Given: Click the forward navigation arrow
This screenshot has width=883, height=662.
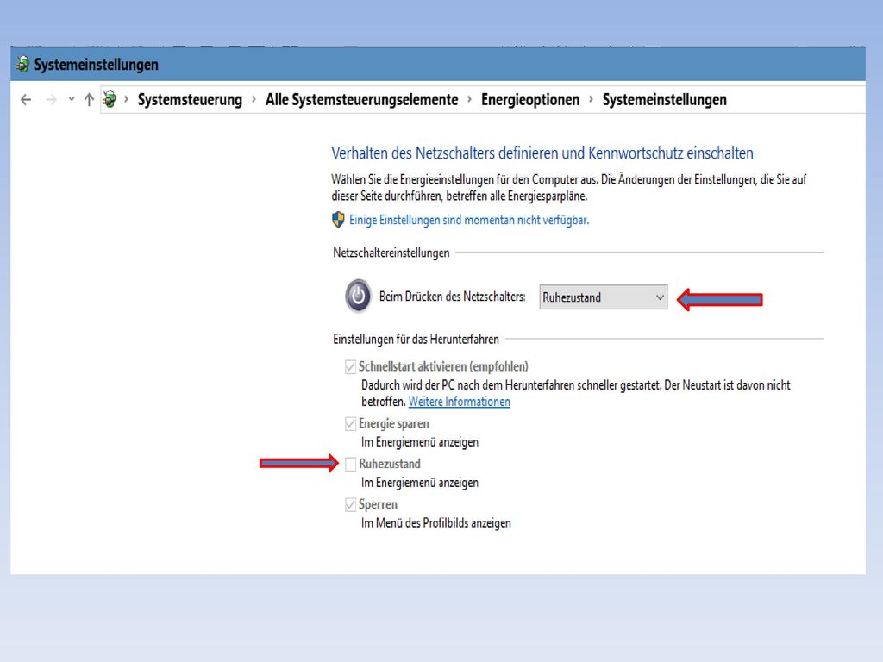Looking at the screenshot, I should click(51, 100).
